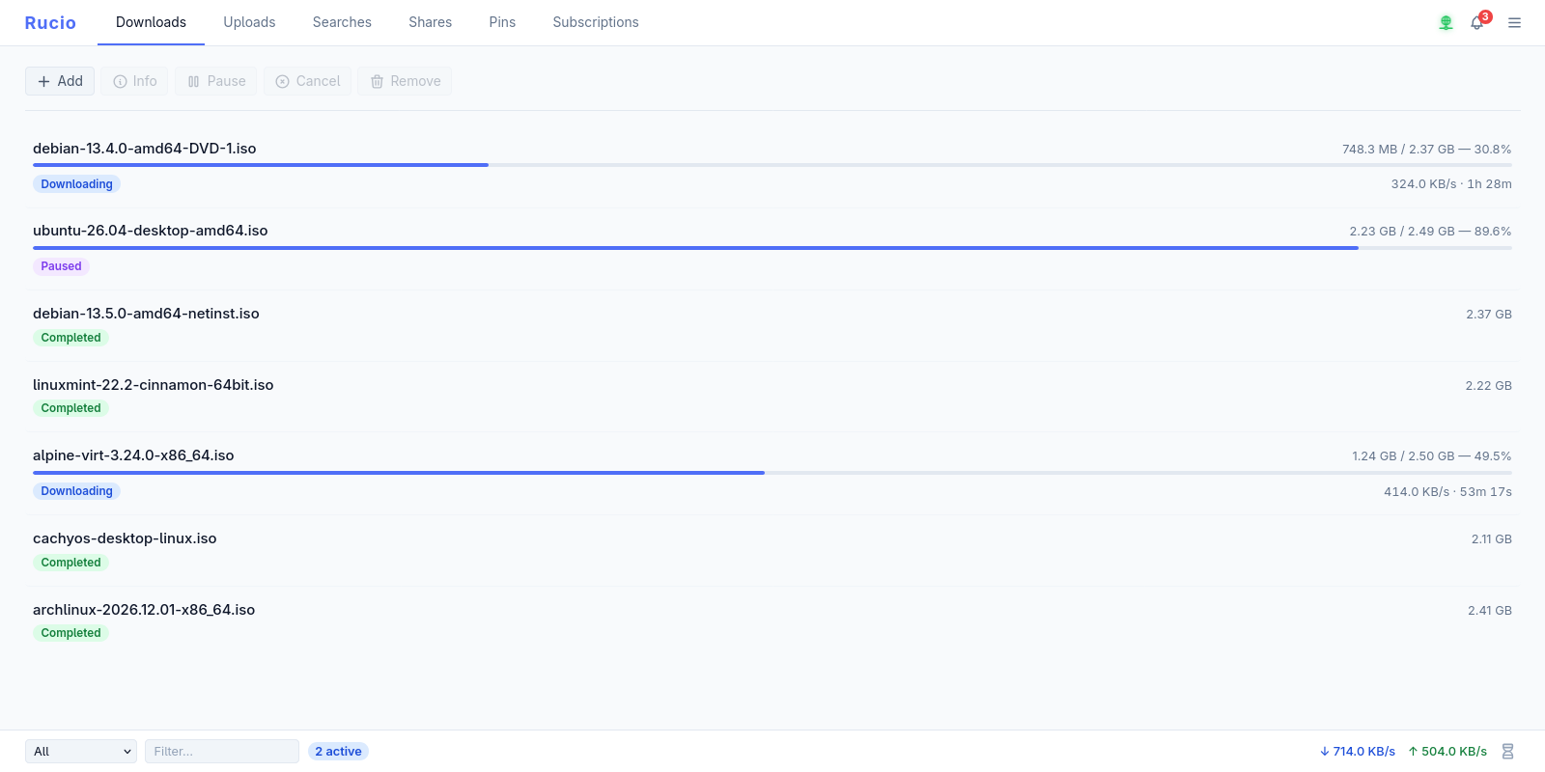The image size is (1545, 772).
Task: Click the Rucio logo
Action: click(50, 22)
